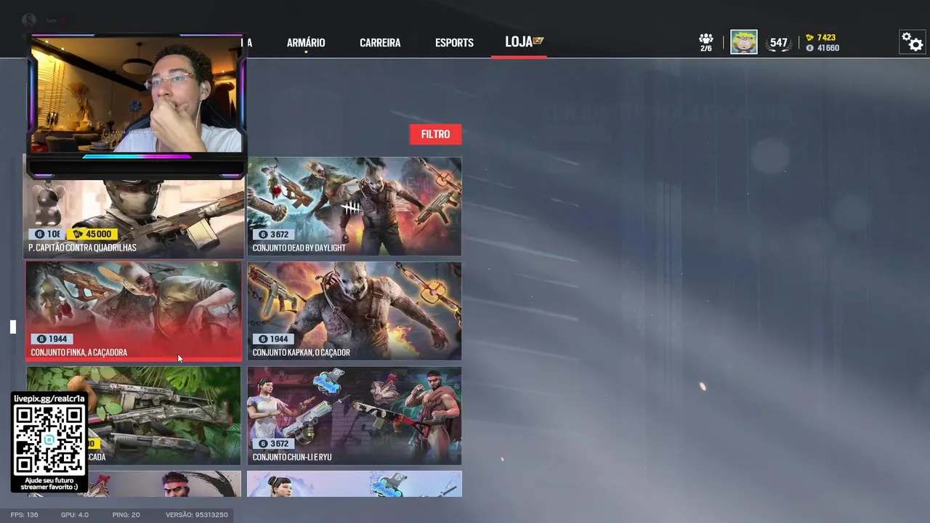This screenshot has height=523, width=930.
Task: Switch to the Armário tab
Action: (x=306, y=43)
